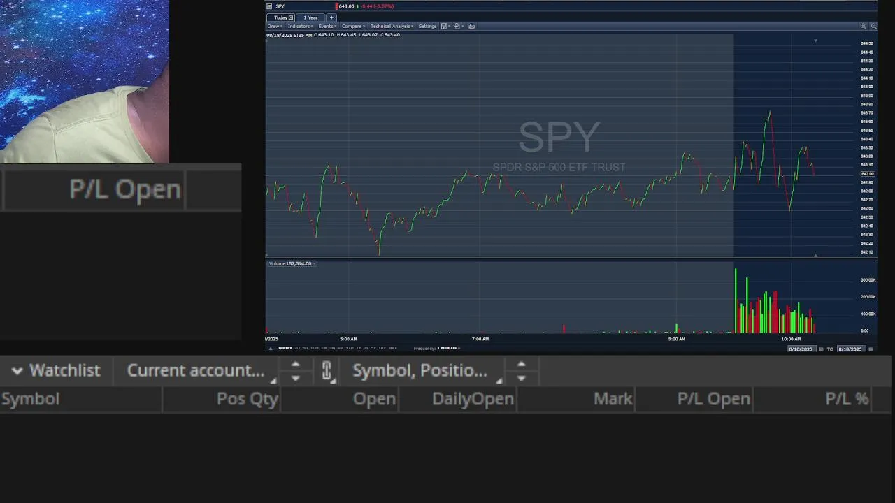Sort watchlist by P/L Open column
This screenshot has width=895, height=503.
[x=694, y=399]
